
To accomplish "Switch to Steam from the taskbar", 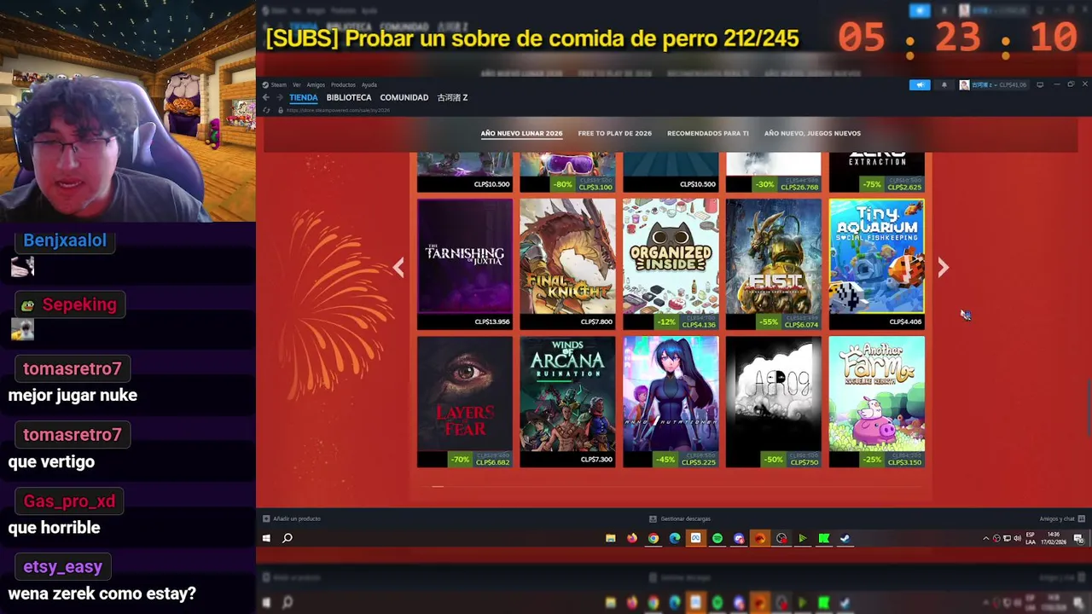I will (845, 538).
